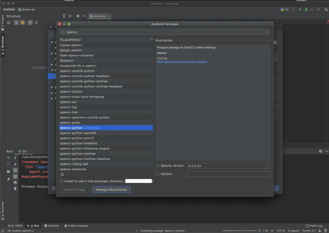Click the error indicator at editor top right

[328, 21]
